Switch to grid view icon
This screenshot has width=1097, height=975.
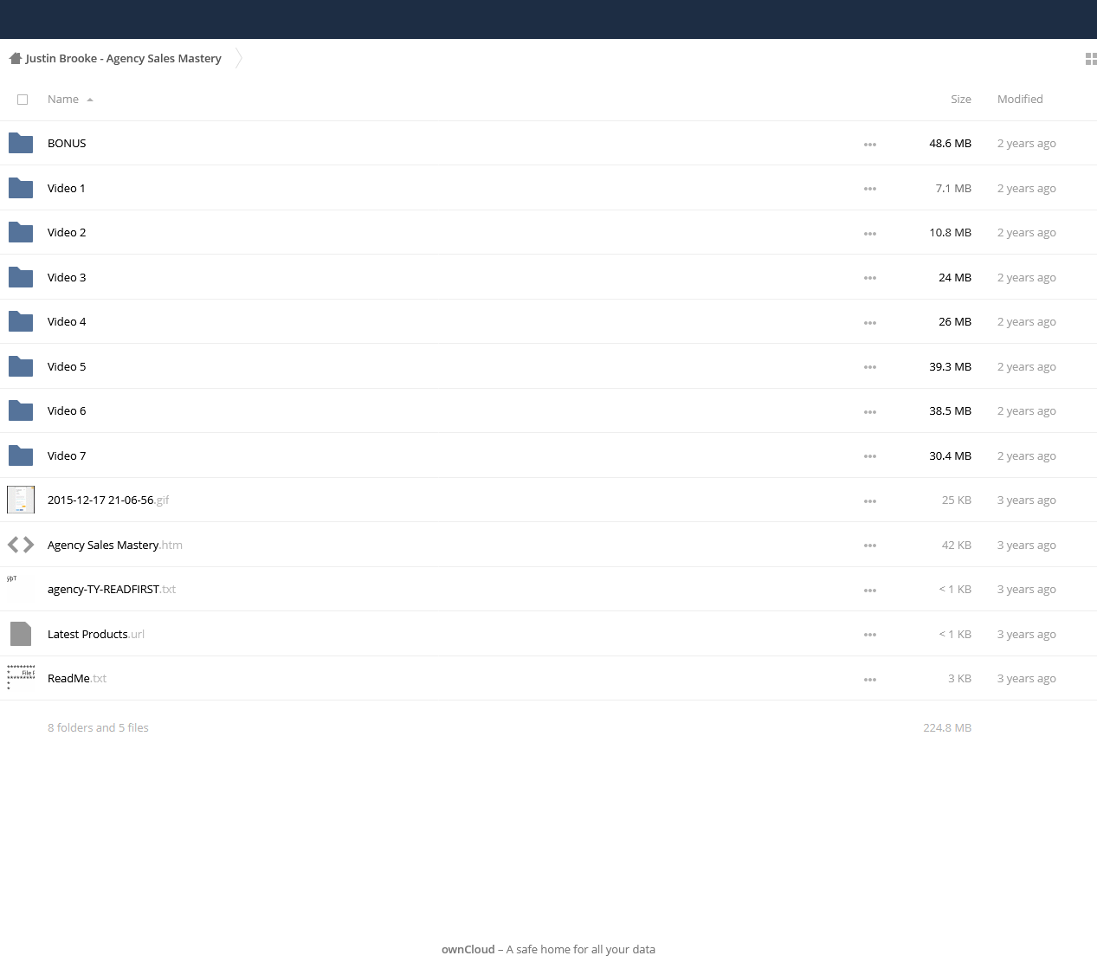(x=1091, y=59)
